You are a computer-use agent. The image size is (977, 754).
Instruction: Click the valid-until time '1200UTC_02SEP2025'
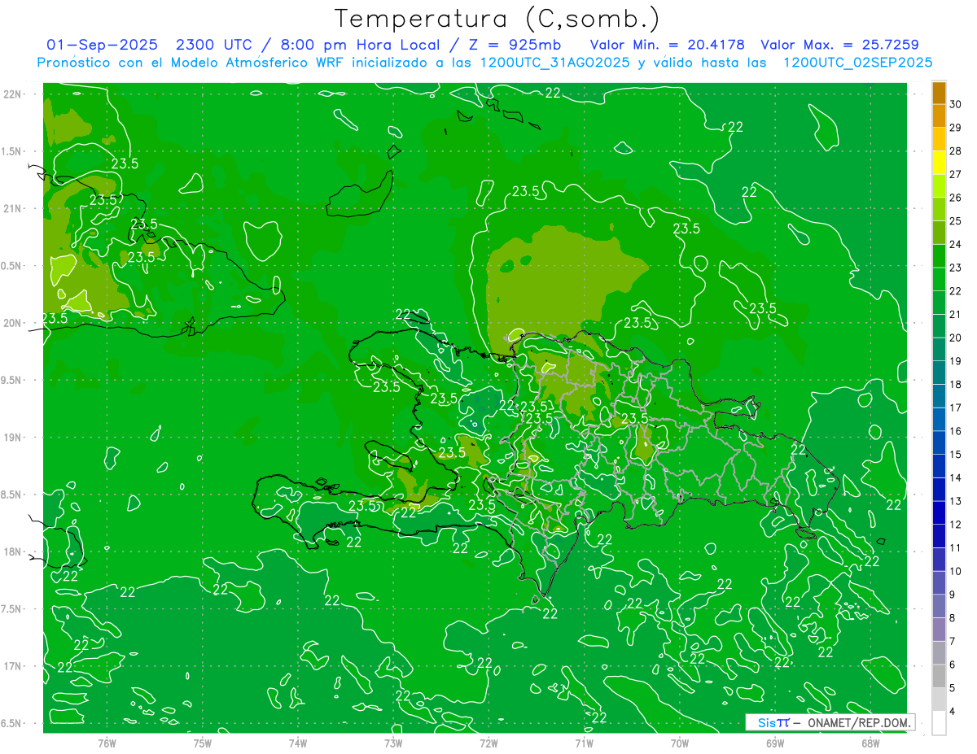[857, 63]
